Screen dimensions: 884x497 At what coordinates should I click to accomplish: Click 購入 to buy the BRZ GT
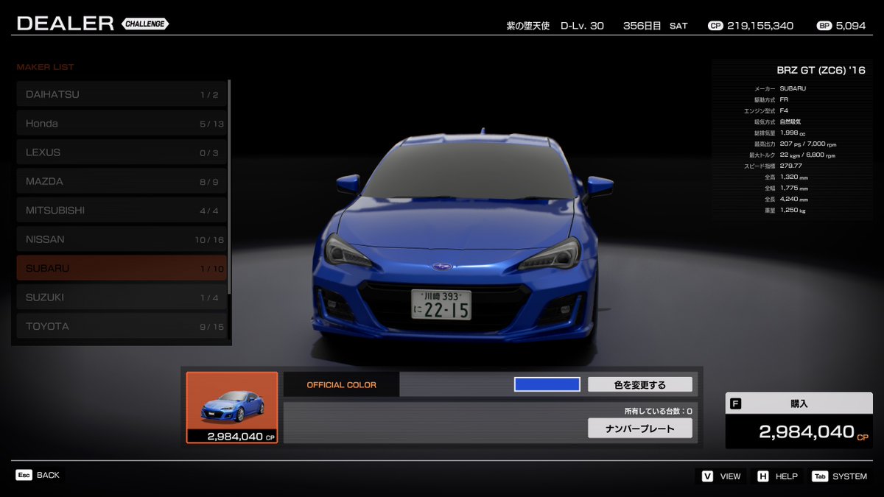tap(799, 403)
